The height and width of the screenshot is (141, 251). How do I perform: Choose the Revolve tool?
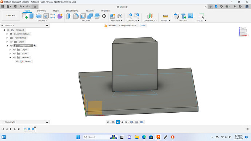[x=39, y=16]
